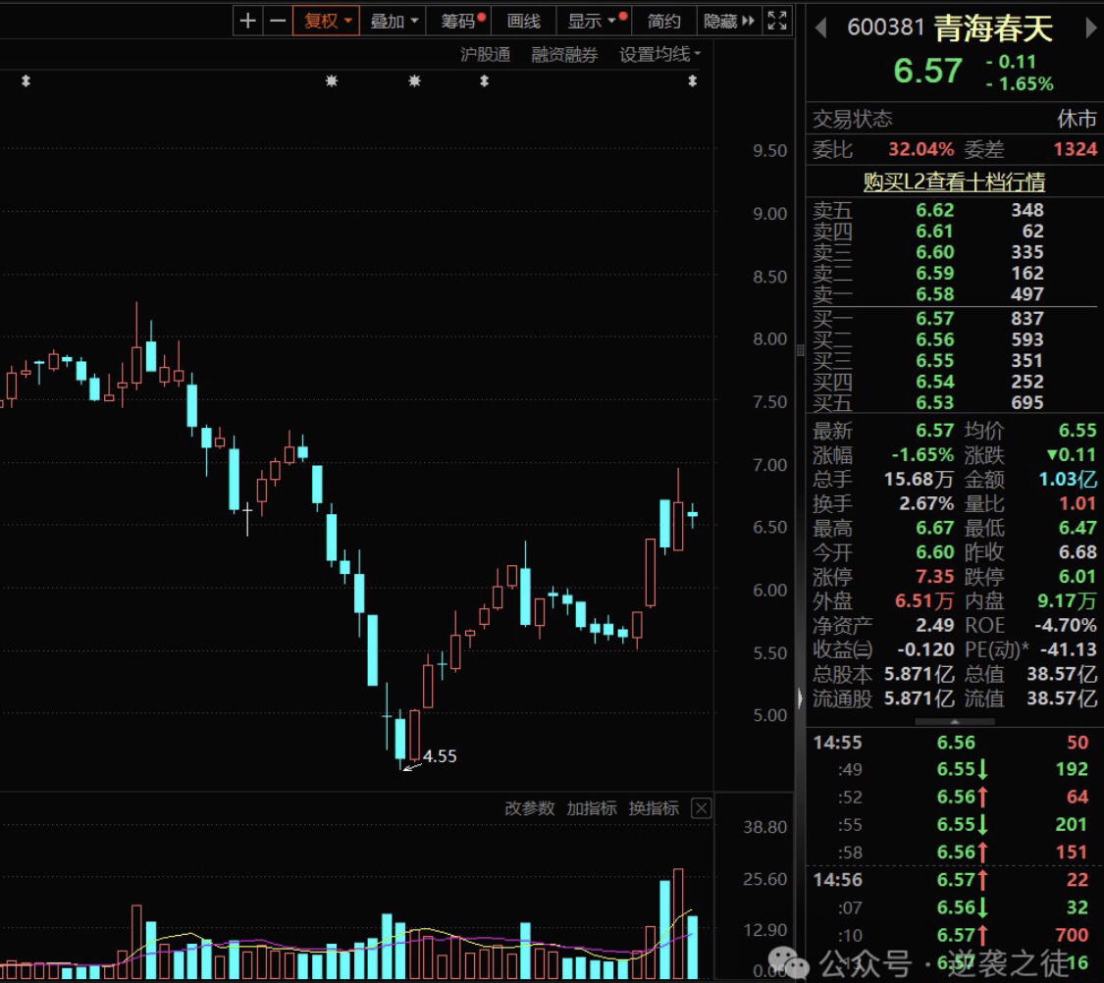Open the 显示 dropdown menu

tap(594, 22)
